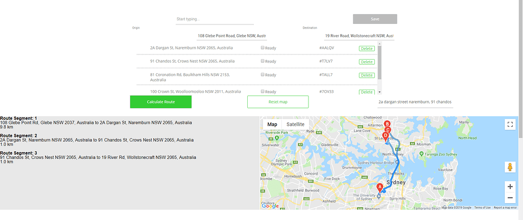Check Ready for 100 Crown St
Image resolution: width=523 pixels, height=220 pixels.
[x=263, y=91]
